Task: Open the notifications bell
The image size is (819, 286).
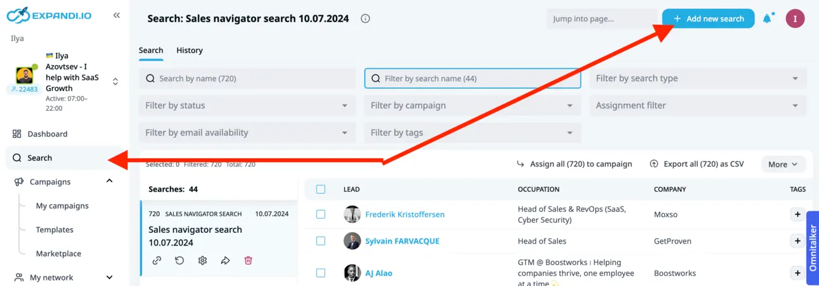Action: click(x=768, y=18)
